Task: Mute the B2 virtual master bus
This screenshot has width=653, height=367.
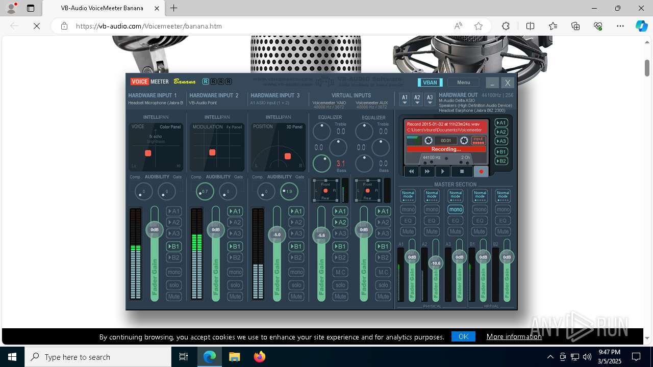Action: pos(503,231)
